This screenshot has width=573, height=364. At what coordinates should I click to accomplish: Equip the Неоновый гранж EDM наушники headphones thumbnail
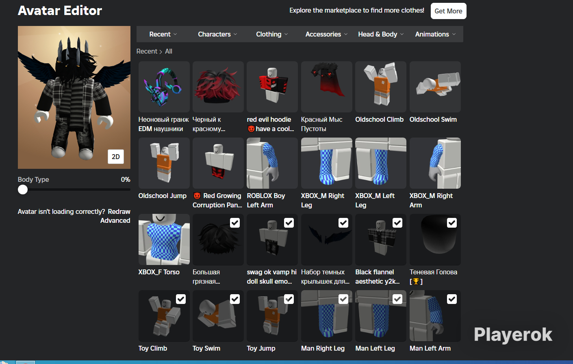(x=164, y=87)
